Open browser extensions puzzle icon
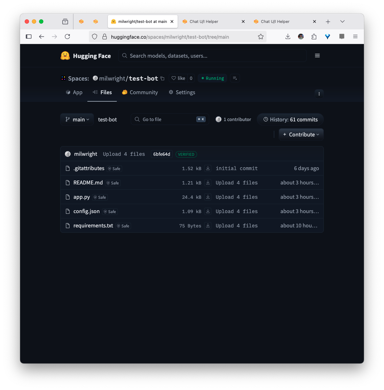The image size is (384, 390). [314, 37]
